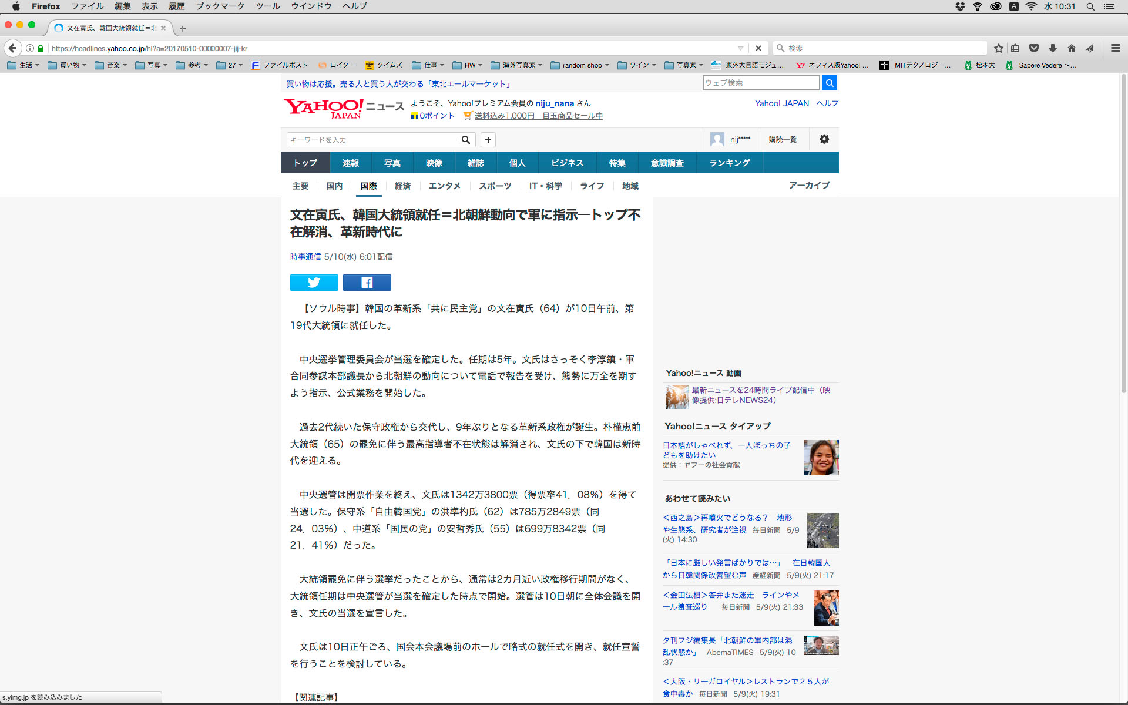The width and height of the screenshot is (1128, 705).
Task: Open the アーカイブ link
Action: [809, 185]
